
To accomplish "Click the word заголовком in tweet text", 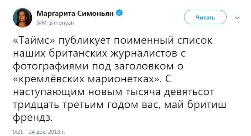I will pos(144,67).
